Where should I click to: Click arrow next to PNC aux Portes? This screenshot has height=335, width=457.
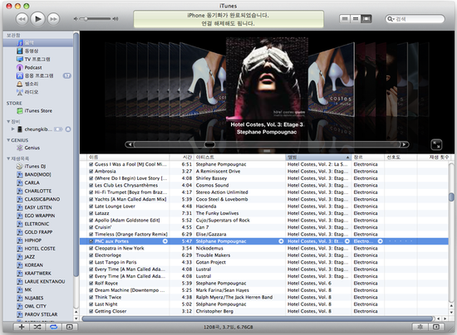(x=165, y=241)
